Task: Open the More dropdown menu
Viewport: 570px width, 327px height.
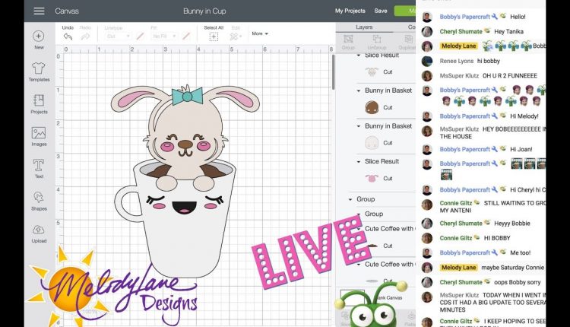Action: [260, 33]
